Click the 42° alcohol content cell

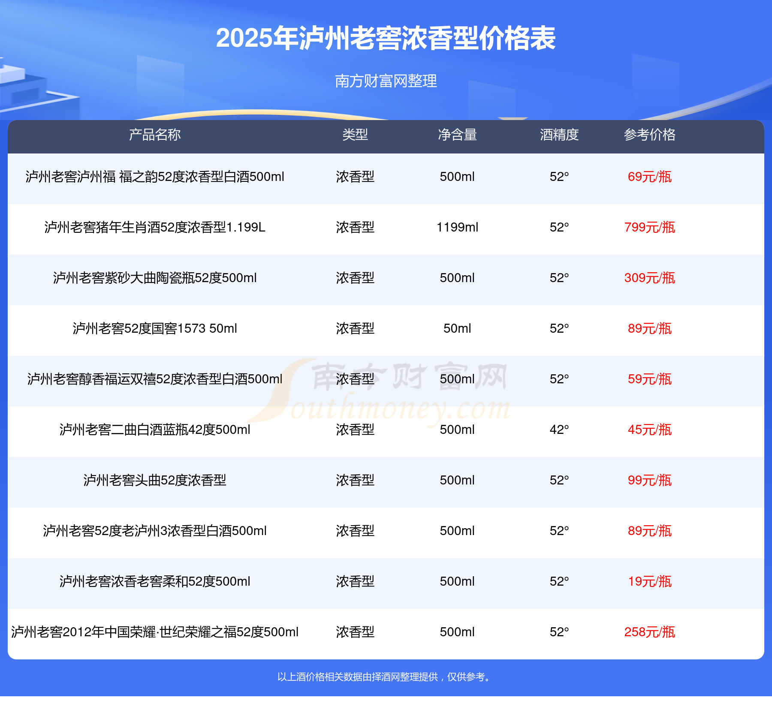point(559,430)
